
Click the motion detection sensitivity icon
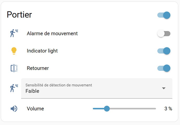[14, 88]
